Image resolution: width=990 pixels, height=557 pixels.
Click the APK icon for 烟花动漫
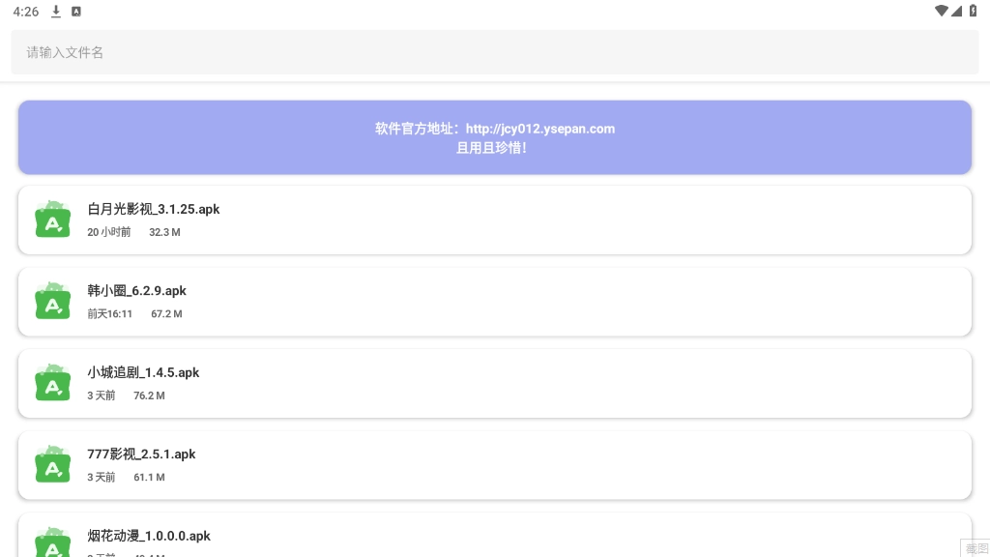click(x=53, y=542)
